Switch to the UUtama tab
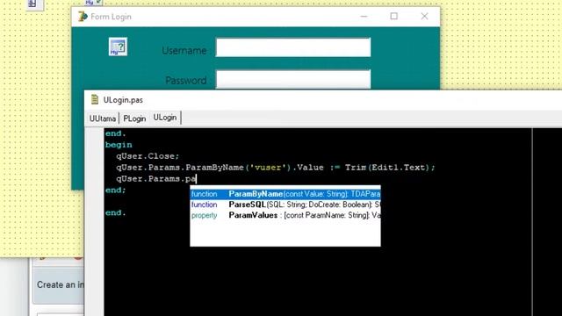The height and width of the screenshot is (316, 562). coord(103,118)
